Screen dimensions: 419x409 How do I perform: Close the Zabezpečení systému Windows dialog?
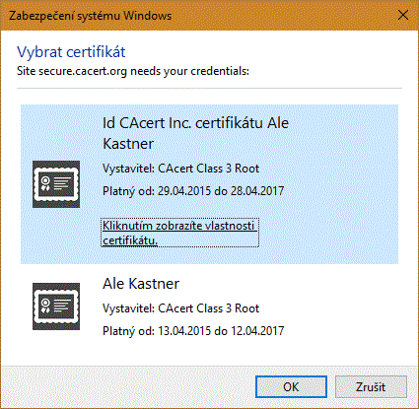403,15
